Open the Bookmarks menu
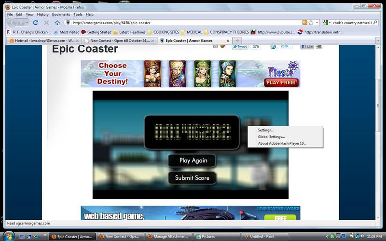The image size is (386, 241). [61, 14]
